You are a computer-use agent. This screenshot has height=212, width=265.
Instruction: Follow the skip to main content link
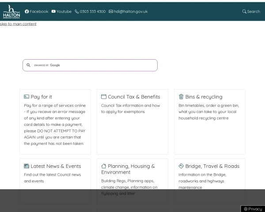18,24
